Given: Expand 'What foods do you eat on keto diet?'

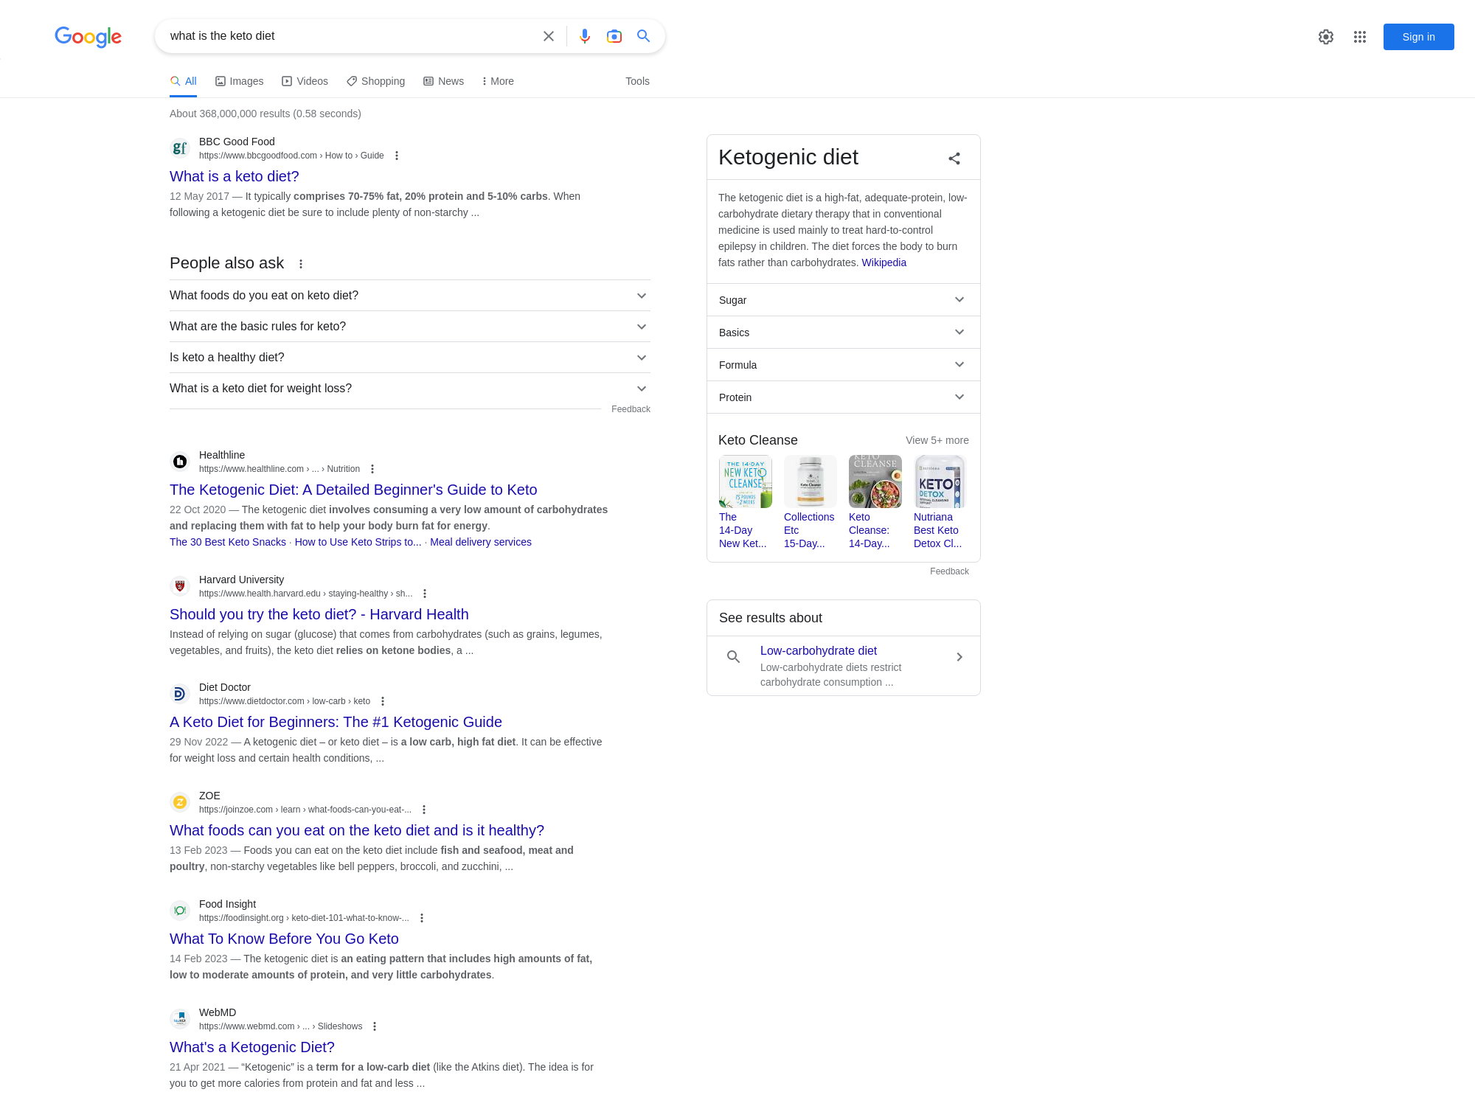Looking at the screenshot, I should pyautogui.click(x=410, y=296).
